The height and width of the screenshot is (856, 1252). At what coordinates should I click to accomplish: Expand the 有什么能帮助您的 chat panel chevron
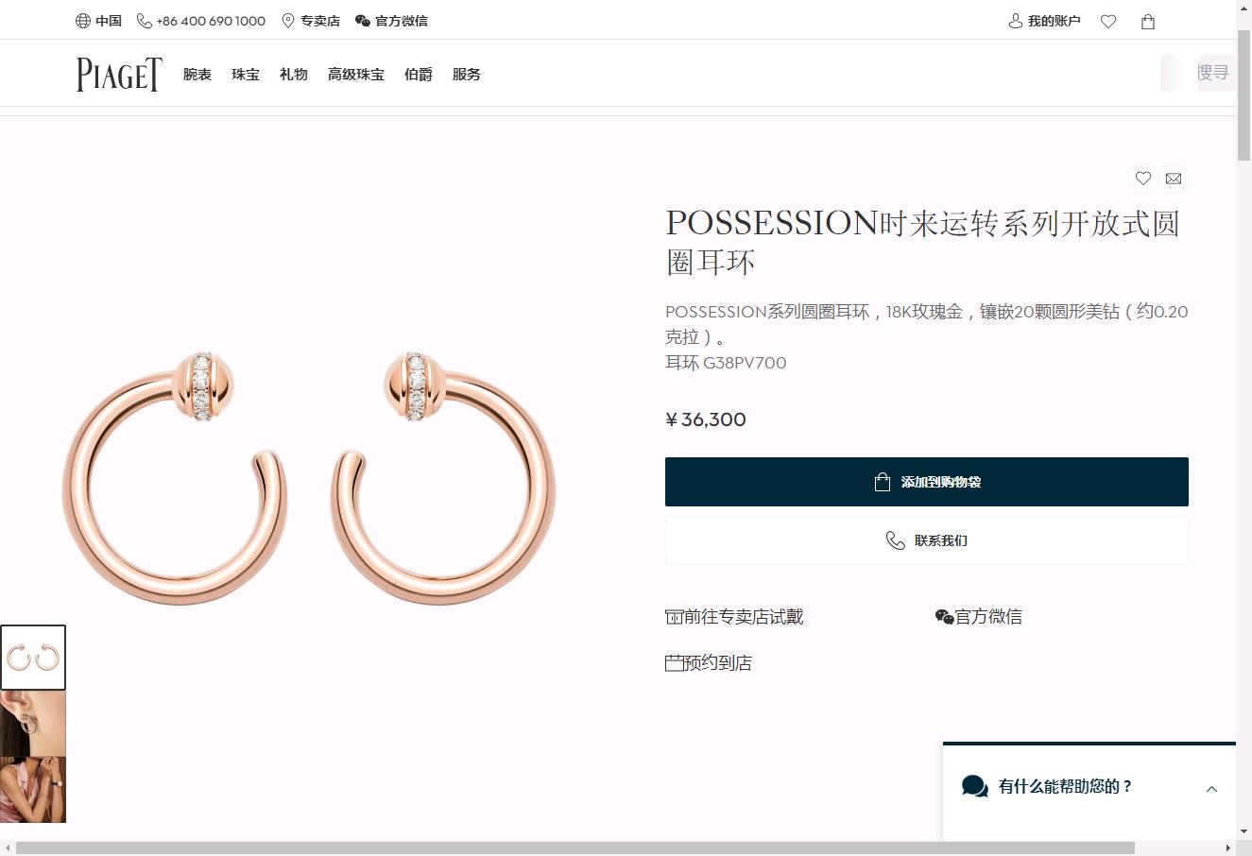[x=1211, y=789]
